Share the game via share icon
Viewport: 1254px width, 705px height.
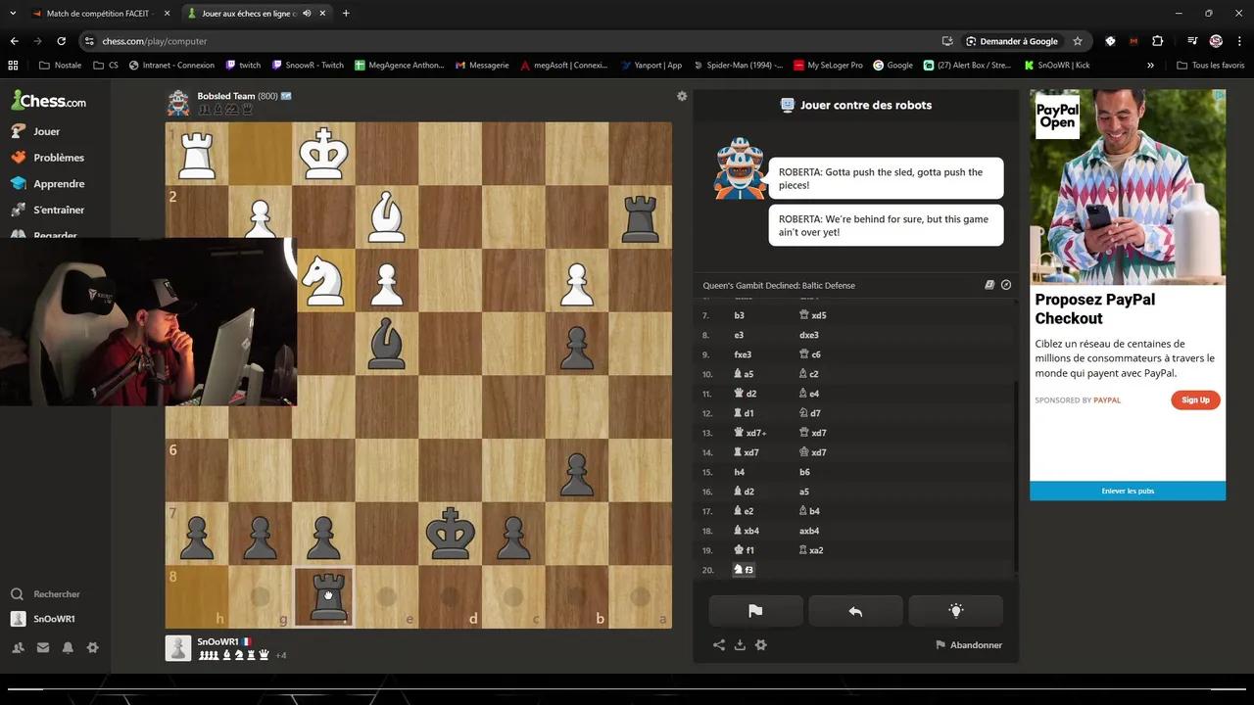(x=719, y=645)
